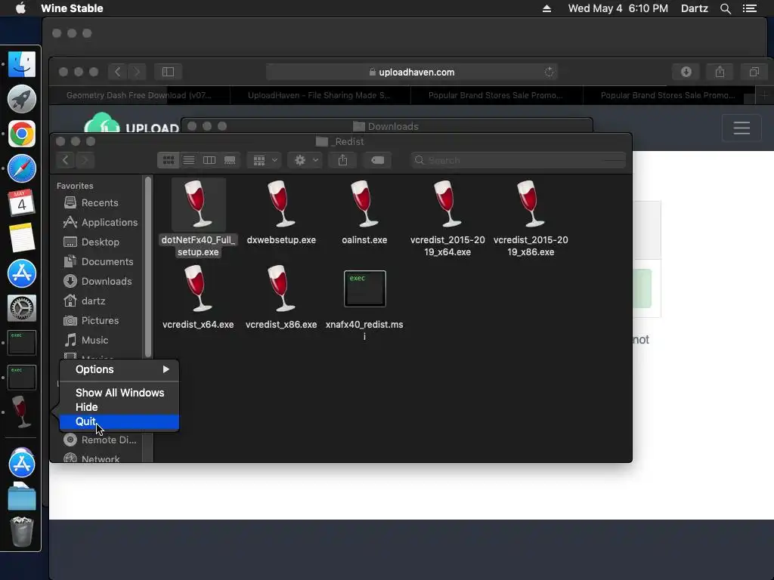Image resolution: width=774 pixels, height=580 pixels.
Task: Open the folder stack in dock
Action: click(x=22, y=496)
